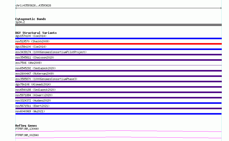Select the 1p34.2 band label
Screen dimensions: 229x141
coord(20,22)
